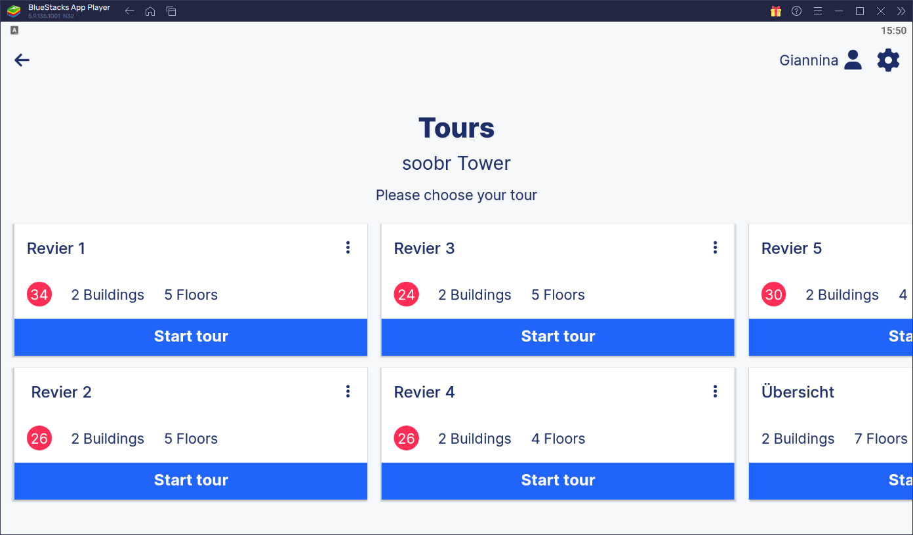
Task: Start tour for Revier 1
Action: (x=191, y=337)
